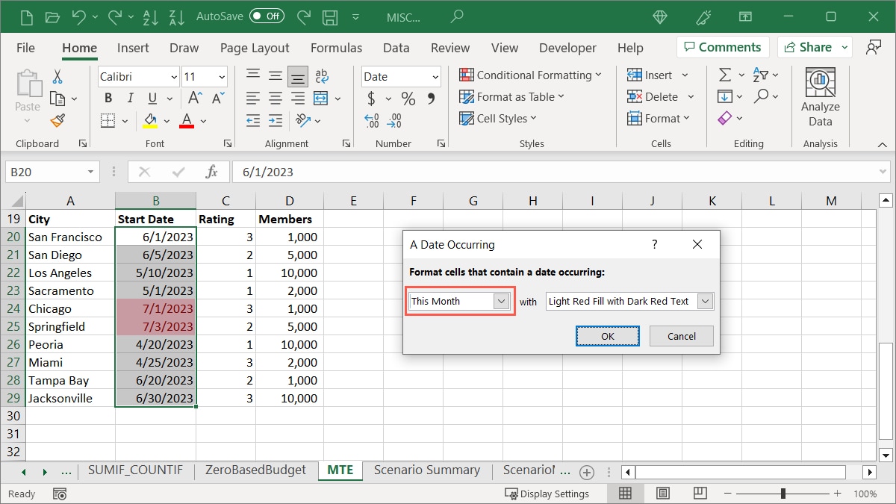Toggle the AutoSave switch

tap(267, 16)
